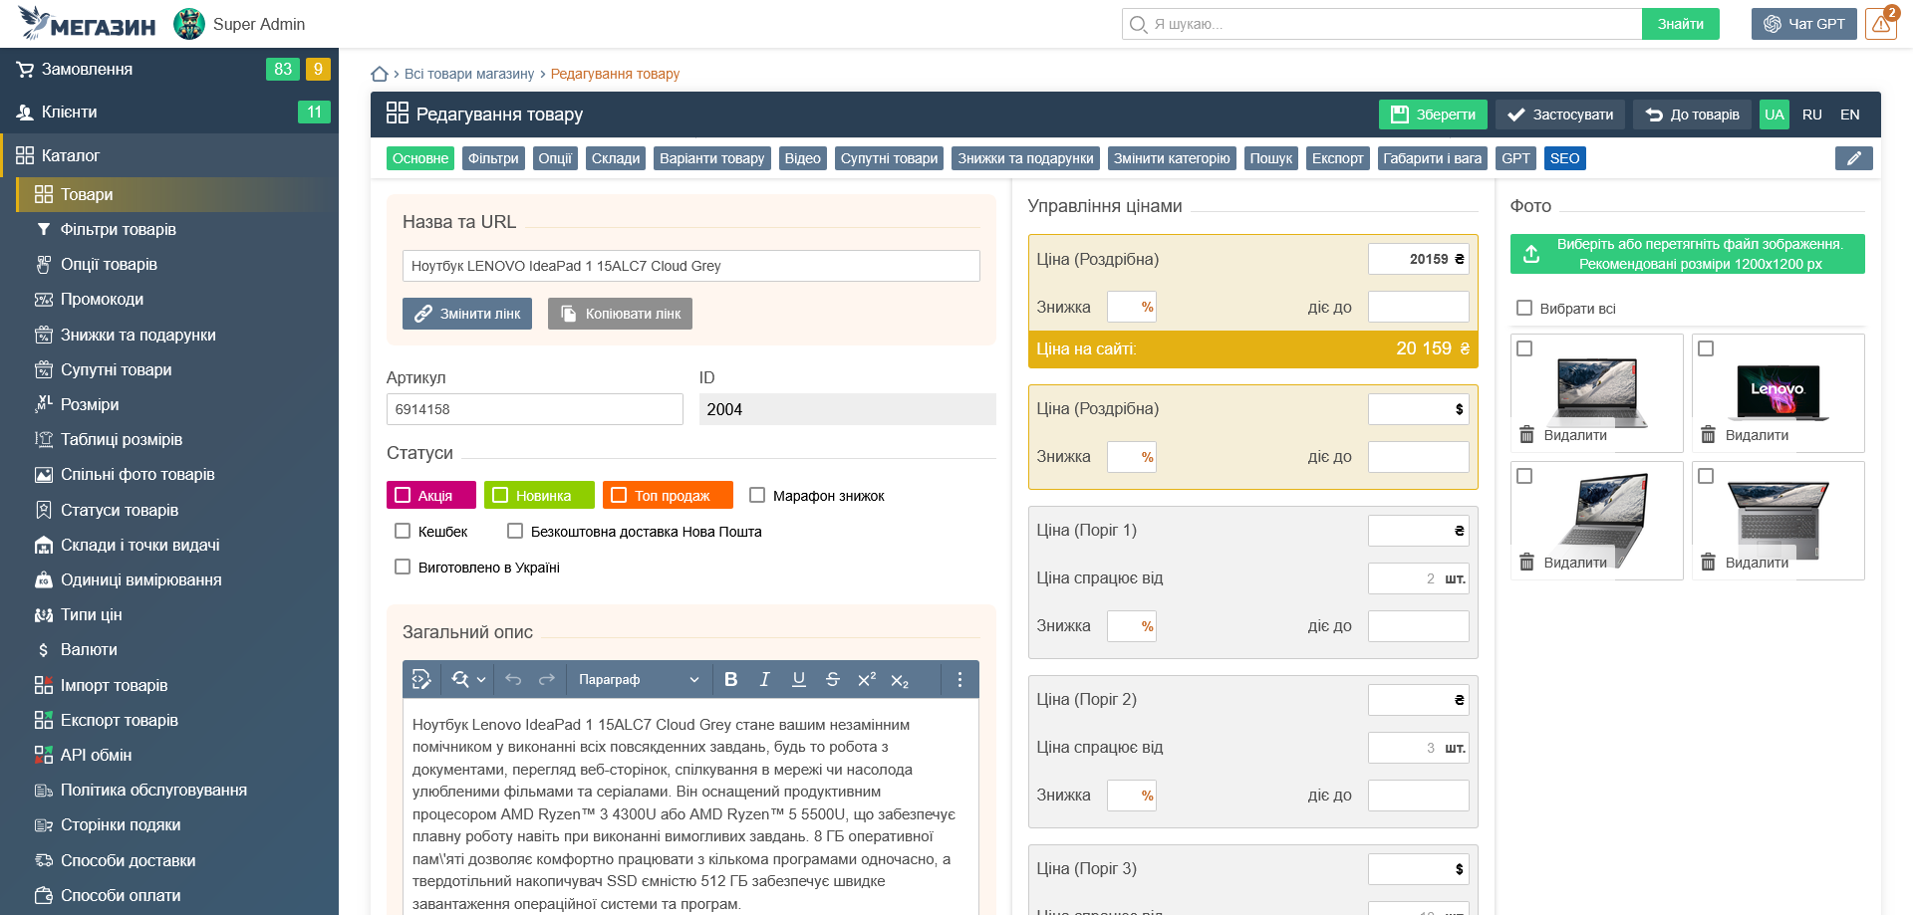Open the Чат GPT button
This screenshot has height=915, width=1913.
(1804, 24)
